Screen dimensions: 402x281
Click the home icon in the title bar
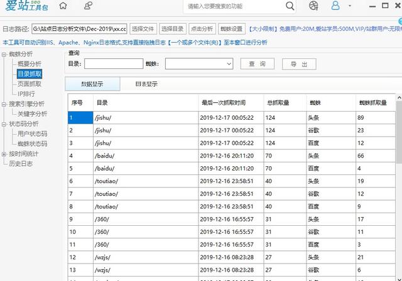point(63,6)
